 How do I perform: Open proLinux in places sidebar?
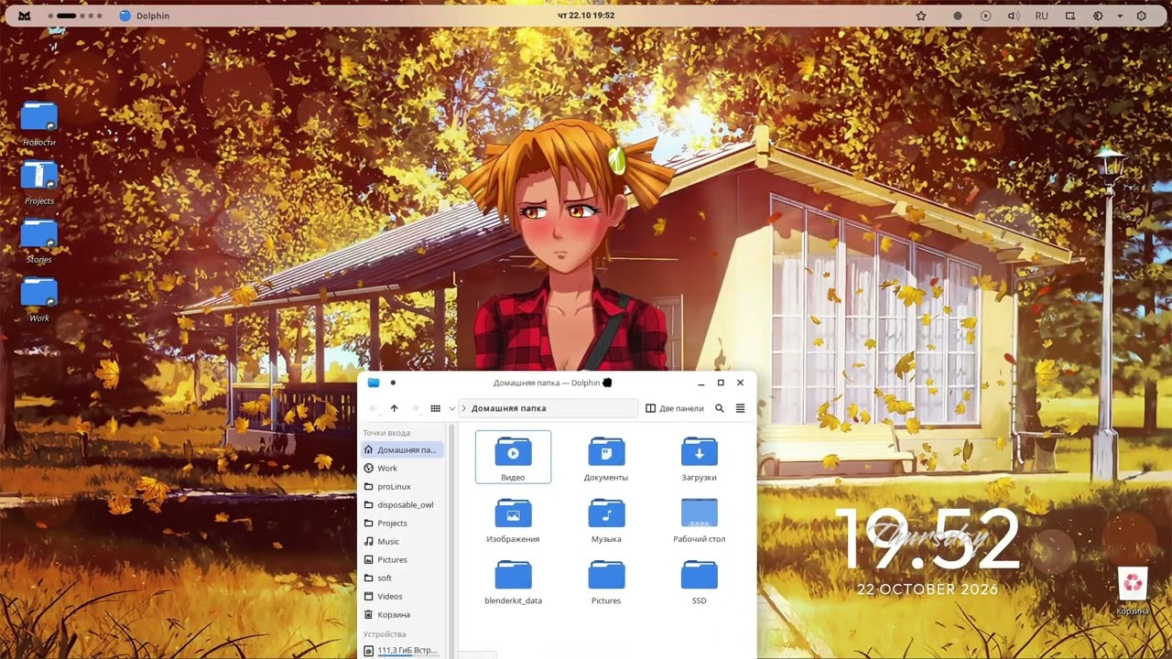click(402, 486)
